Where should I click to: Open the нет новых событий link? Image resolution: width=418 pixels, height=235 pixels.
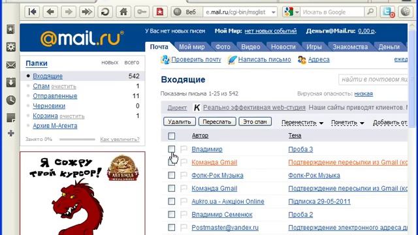coord(270,31)
